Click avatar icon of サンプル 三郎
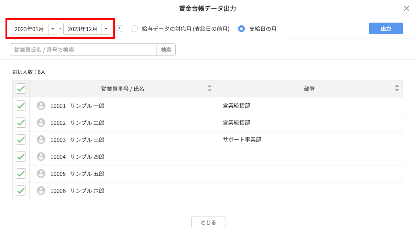Viewport: 415px width, 232px height. [41, 140]
